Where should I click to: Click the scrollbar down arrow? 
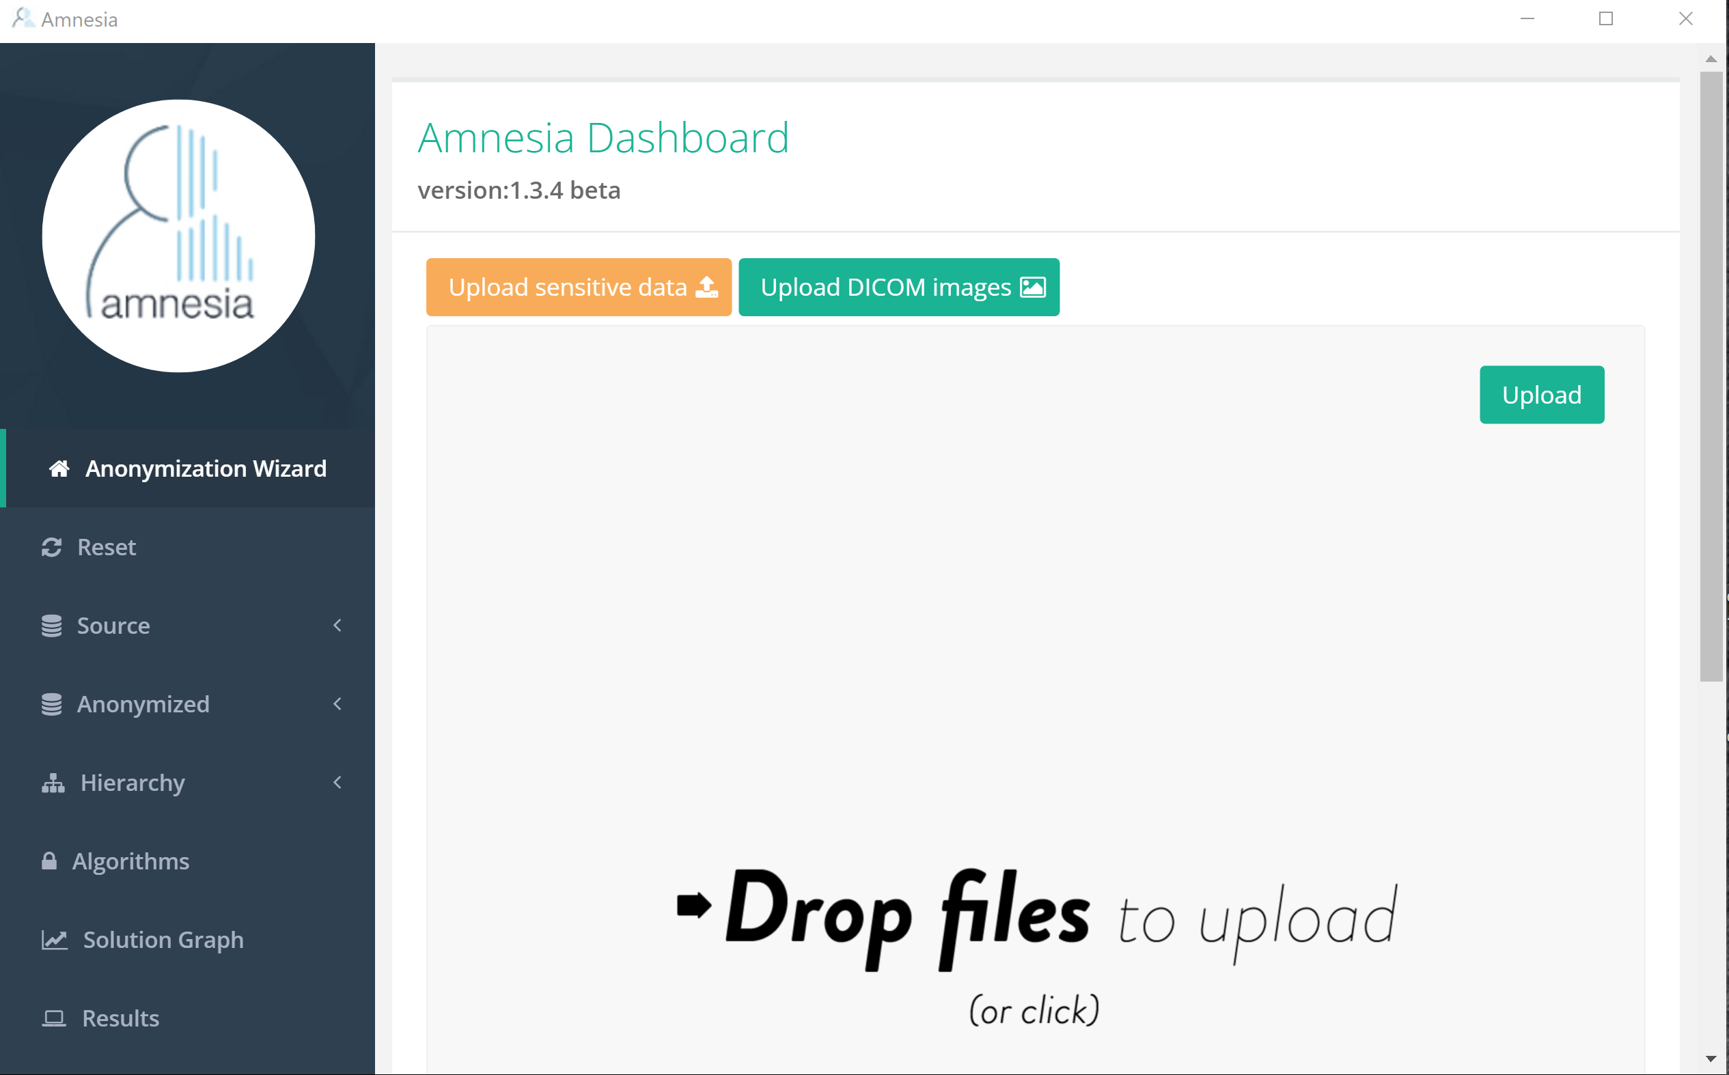coord(1711,1059)
